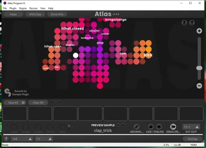Viewport: 206px width, 148px height.
Task: Click the Advanced edit pencil icon
Action: point(137,127)
